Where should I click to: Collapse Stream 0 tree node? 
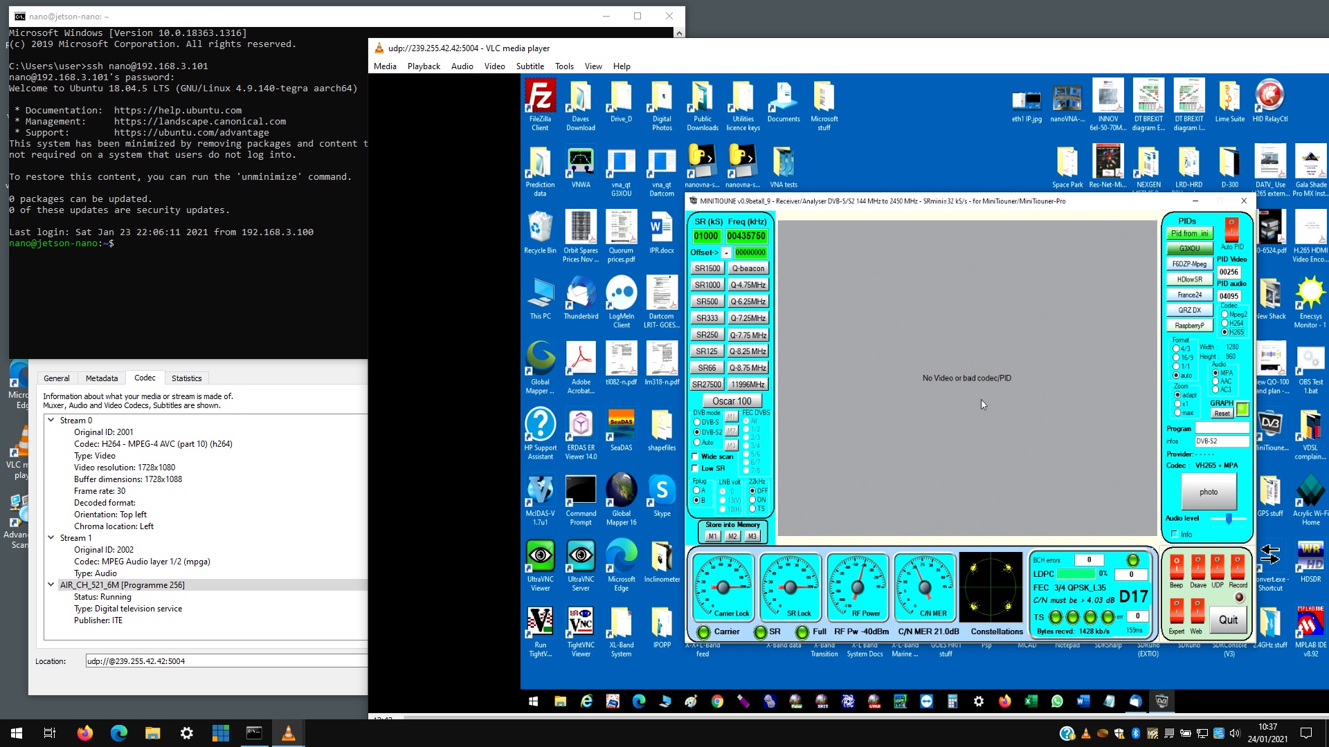[51, 420]
